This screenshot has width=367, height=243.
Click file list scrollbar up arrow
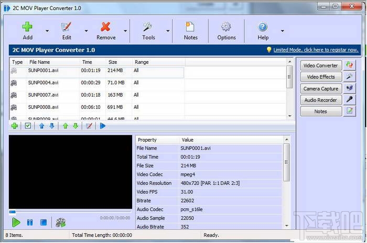(x=290, y=62)
